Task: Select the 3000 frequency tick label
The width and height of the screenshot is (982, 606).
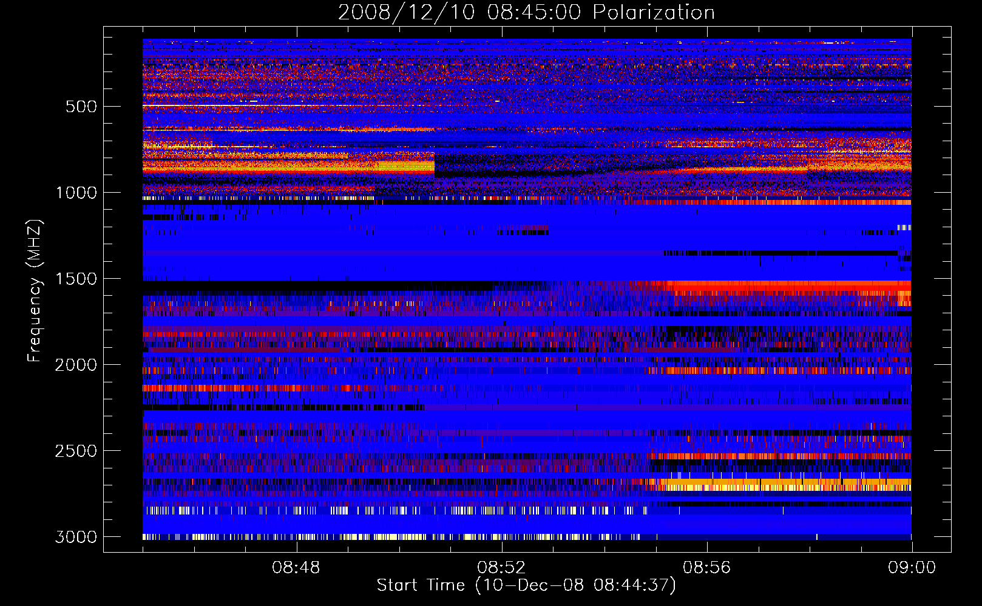Action: [76, 537]
